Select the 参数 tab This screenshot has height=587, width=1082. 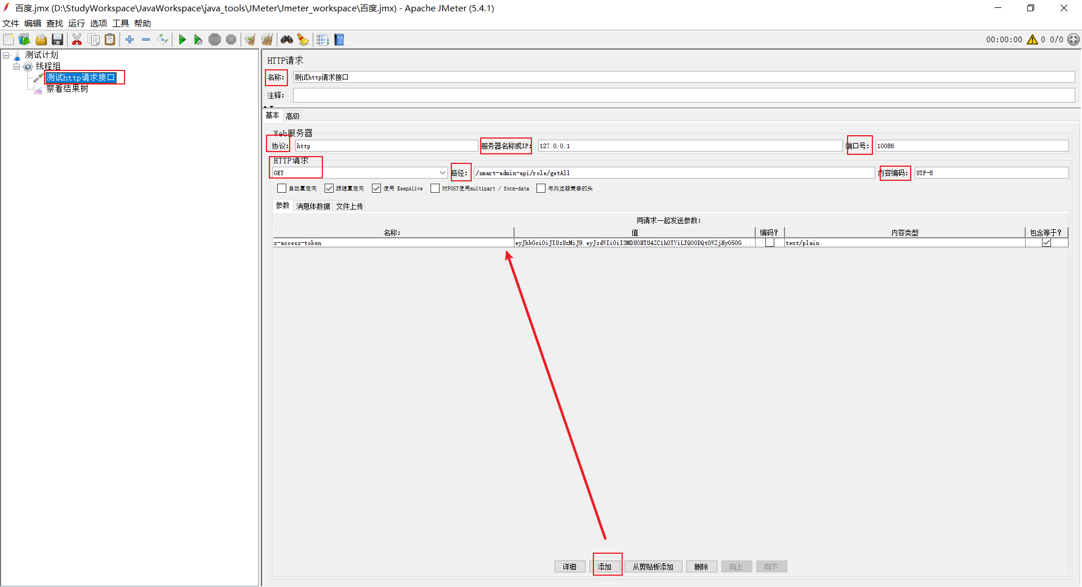click(283, 206)
